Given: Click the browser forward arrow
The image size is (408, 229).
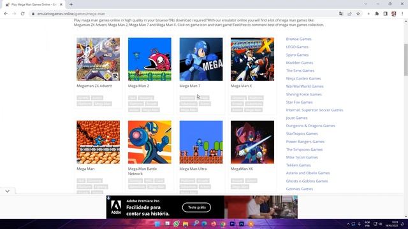Looking at the screenshot, I should coord(14,14).
